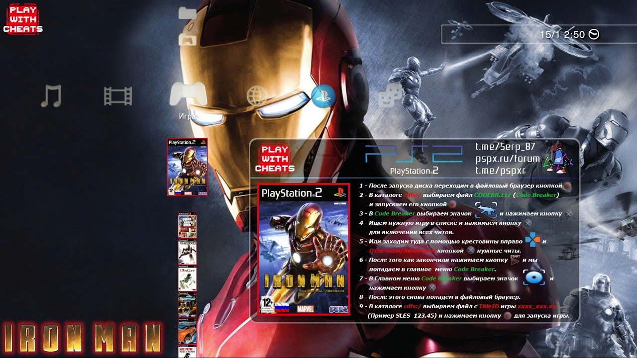Click the Play With Cheats logo top-left

point(23,19)
